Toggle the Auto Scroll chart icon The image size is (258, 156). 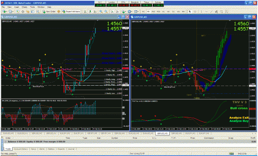pos(112,12)
